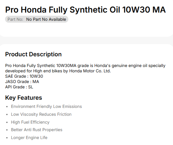Select the API Grade : SL line

tap(19, 87)
